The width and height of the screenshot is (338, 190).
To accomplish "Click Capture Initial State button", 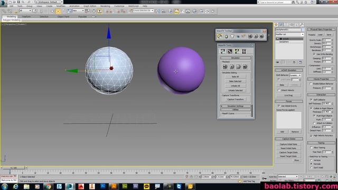I will [288, 144].
